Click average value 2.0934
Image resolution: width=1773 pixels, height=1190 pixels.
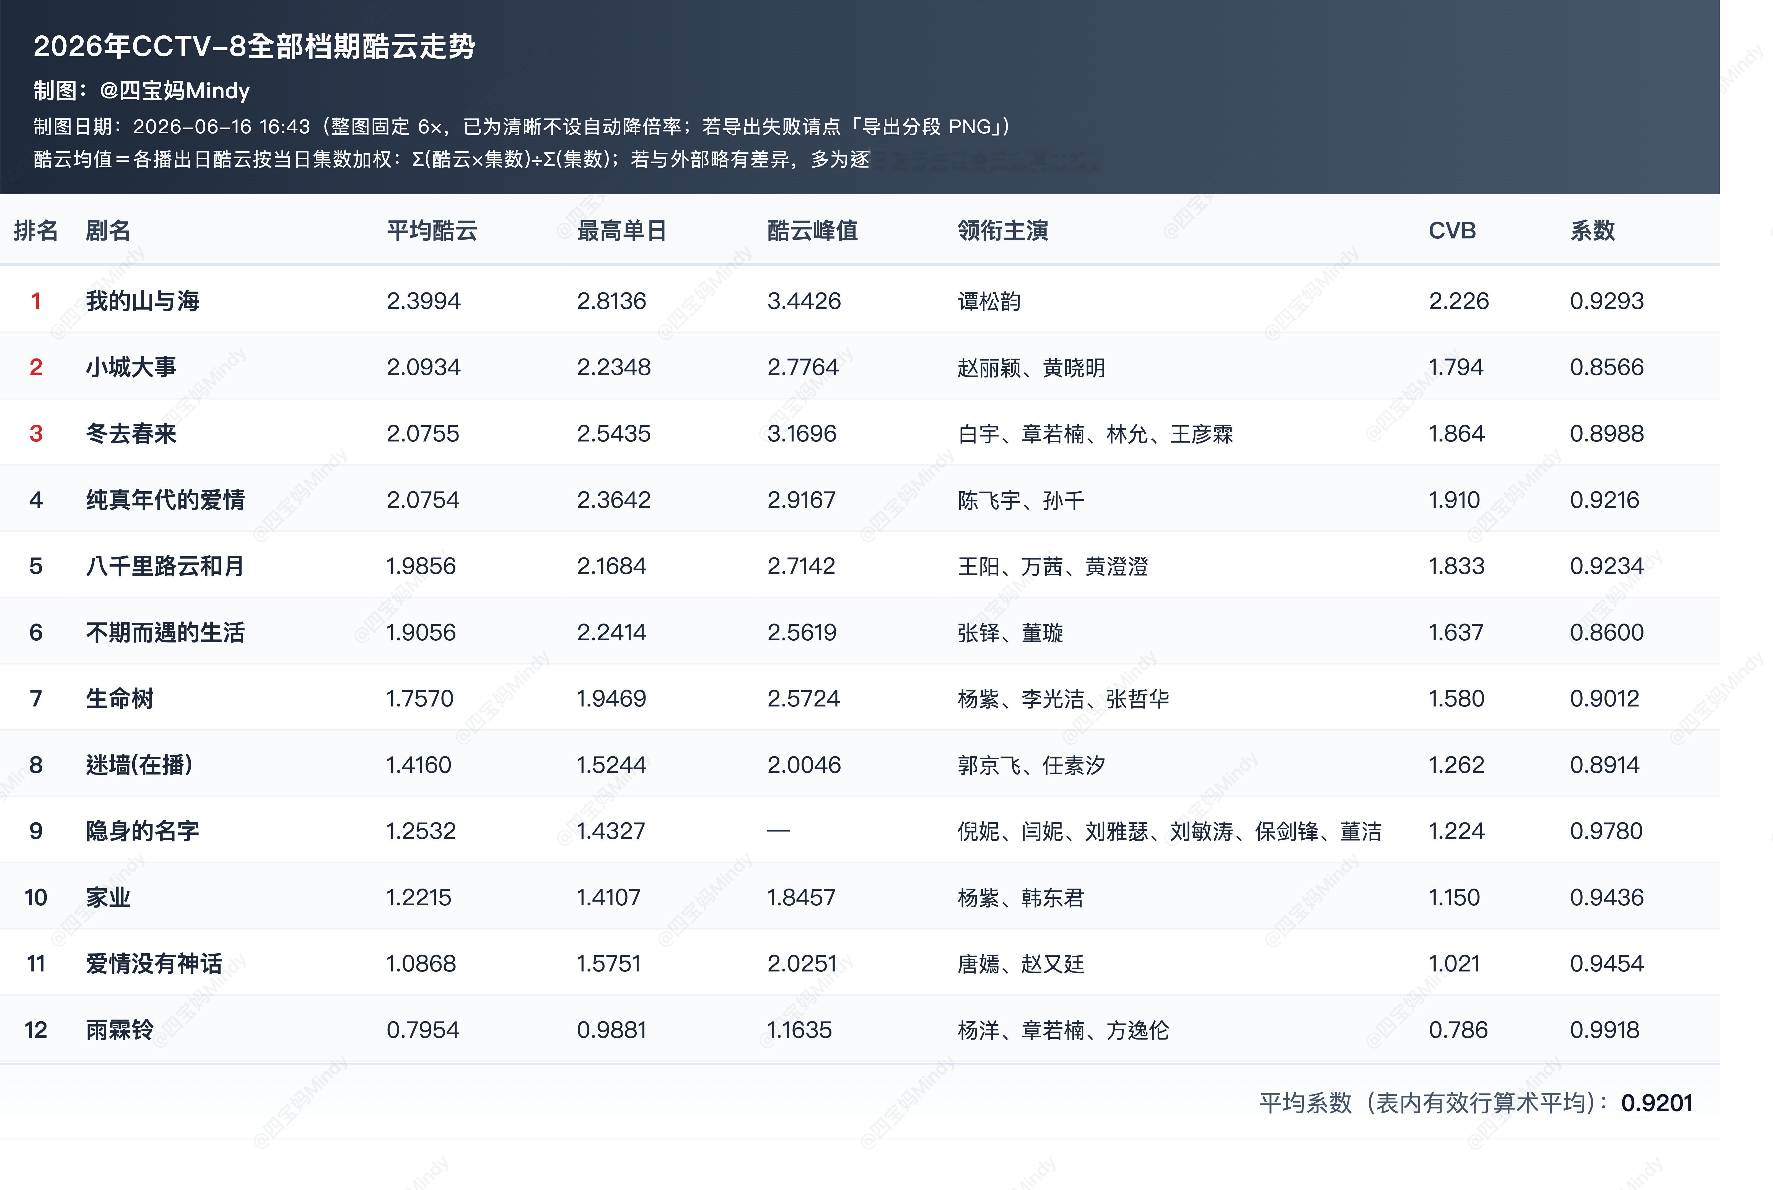click(424, 367)
